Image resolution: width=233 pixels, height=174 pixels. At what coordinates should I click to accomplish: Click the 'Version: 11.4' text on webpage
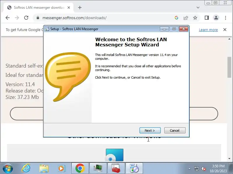(20, 84)
